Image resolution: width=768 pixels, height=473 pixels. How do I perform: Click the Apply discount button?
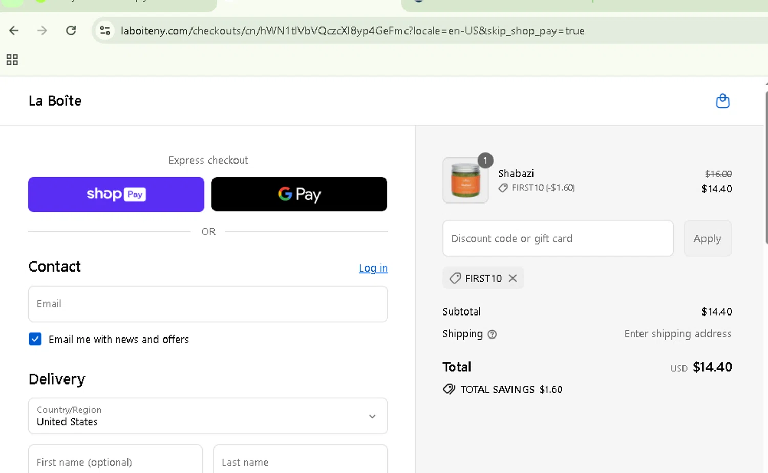708,238
